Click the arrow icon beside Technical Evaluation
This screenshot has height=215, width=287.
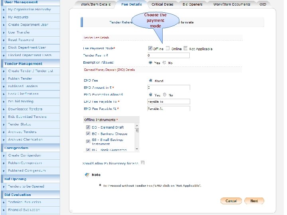[4, 202]
